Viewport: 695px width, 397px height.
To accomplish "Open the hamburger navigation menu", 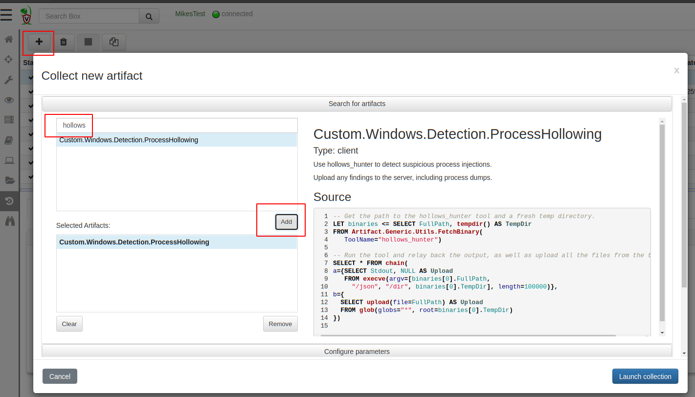I will pos(6,15).
